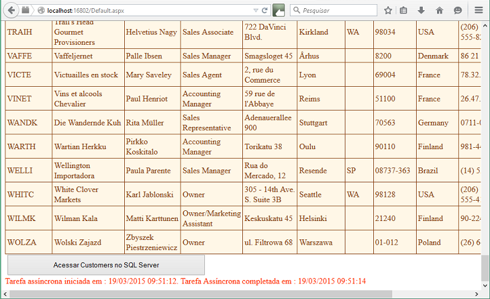Image resolution: width=490 pixels, height=299 pixels.
Task: Click the horizontal scrollbar left arrow
Action: point(5,294)
